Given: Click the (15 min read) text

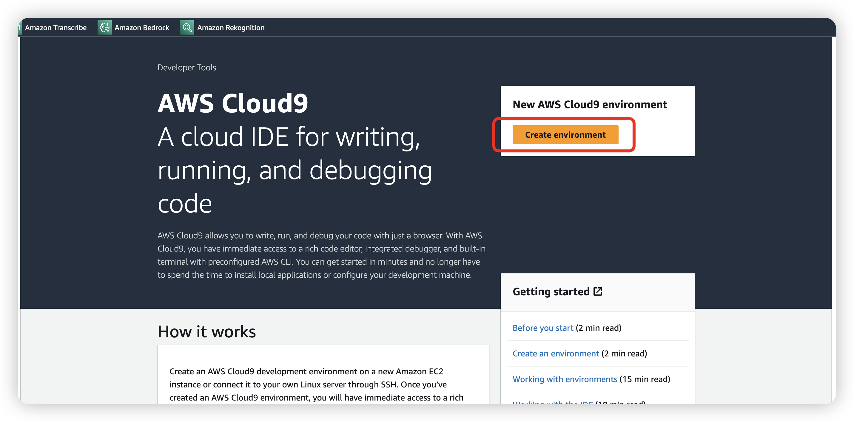Looking at the screenshot, I should click(645, 379).
